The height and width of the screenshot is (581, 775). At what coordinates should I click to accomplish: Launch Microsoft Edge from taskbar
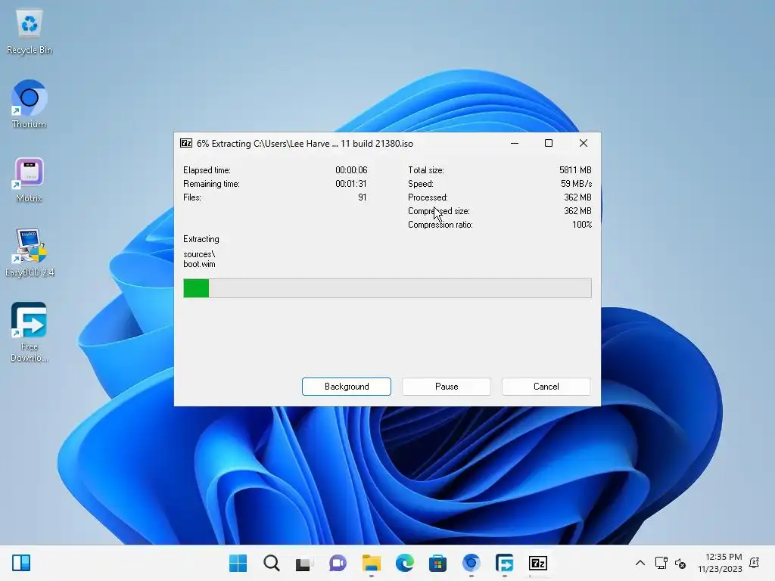point(405,563)
